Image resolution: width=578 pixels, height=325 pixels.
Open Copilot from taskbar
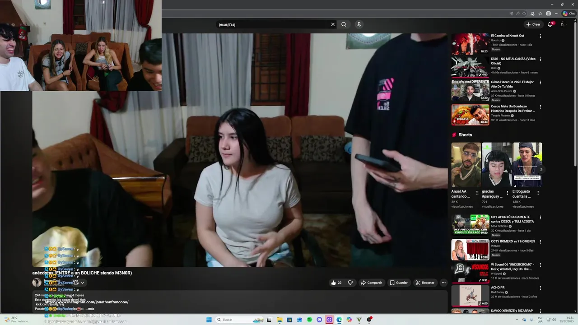click(x=349, y=320)
